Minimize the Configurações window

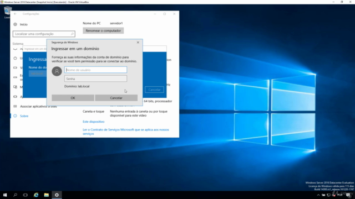pyautogui.click(x=155, y=14)
